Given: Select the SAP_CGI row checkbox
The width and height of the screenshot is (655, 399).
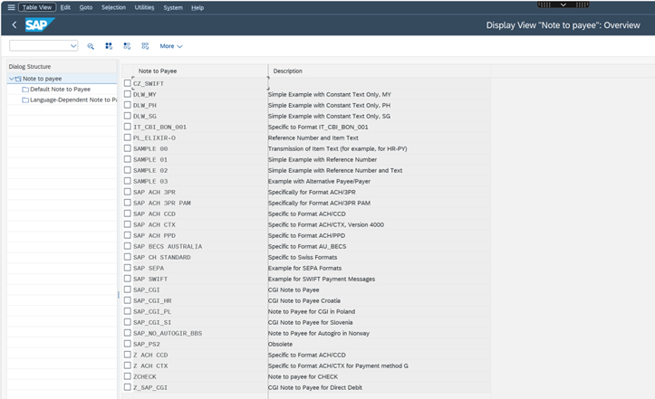Looking at the screenshot, I should click(128, 290).
